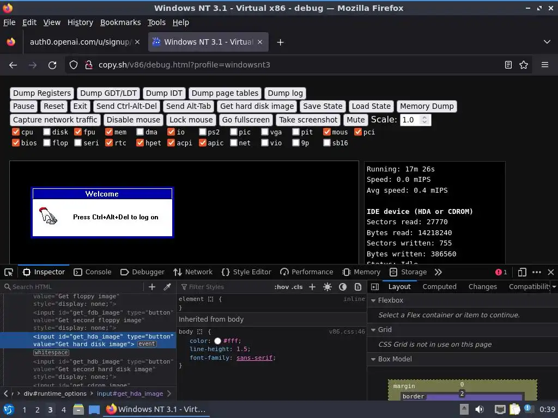Enable the net log checkbox
558x418 pixels.
[233, 143]
